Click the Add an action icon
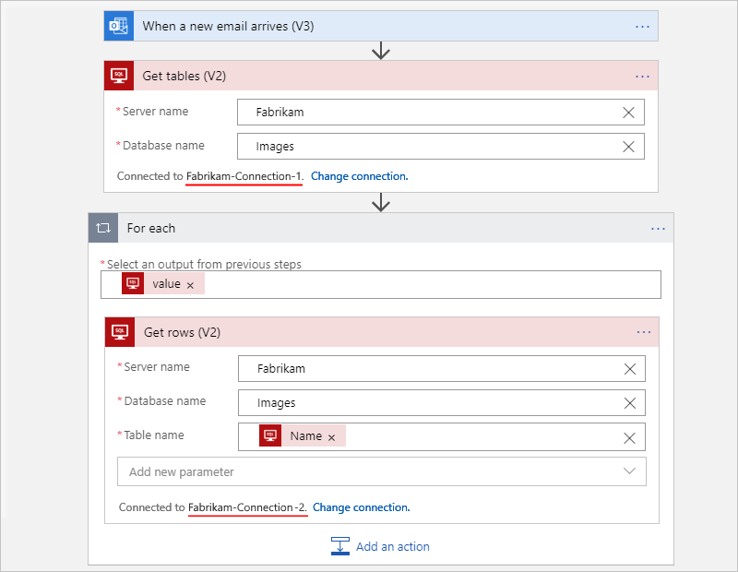 tap(340, 546)
